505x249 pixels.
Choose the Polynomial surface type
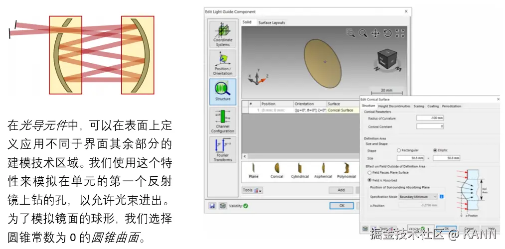click(346, 170)
